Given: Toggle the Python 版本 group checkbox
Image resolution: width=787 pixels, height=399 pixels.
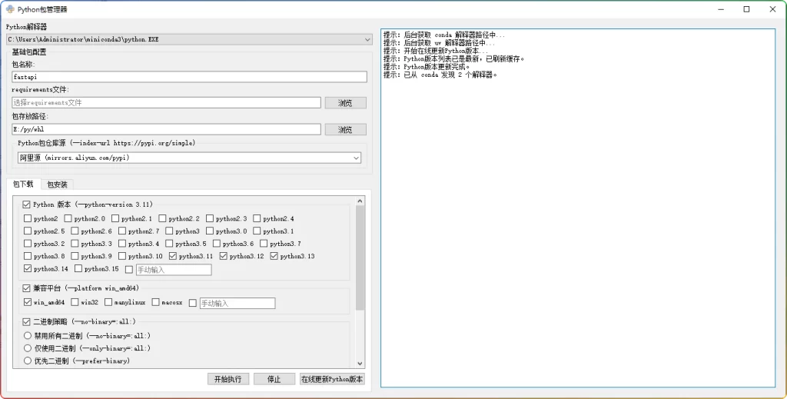Looking at the screenshot, I should 27,204.
